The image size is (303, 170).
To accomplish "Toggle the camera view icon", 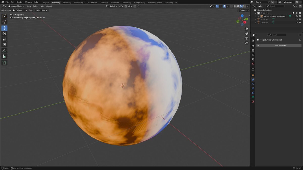I will (247, 38).
